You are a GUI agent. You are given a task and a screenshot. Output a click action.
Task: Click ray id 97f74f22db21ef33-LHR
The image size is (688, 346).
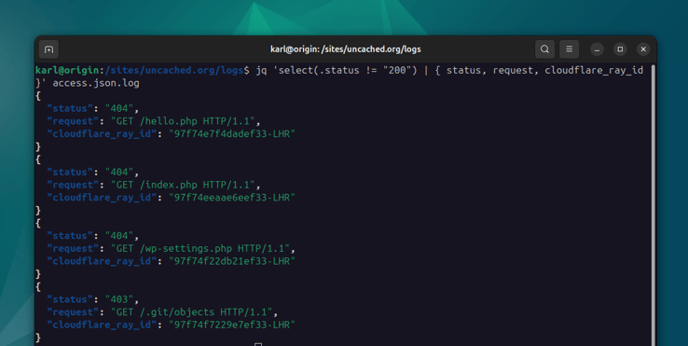pyautogui.click(x=232, y=261)
